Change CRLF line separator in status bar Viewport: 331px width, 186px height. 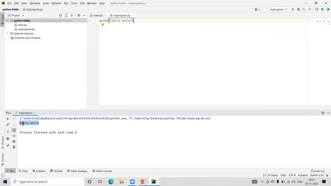(x=283, y=175)
